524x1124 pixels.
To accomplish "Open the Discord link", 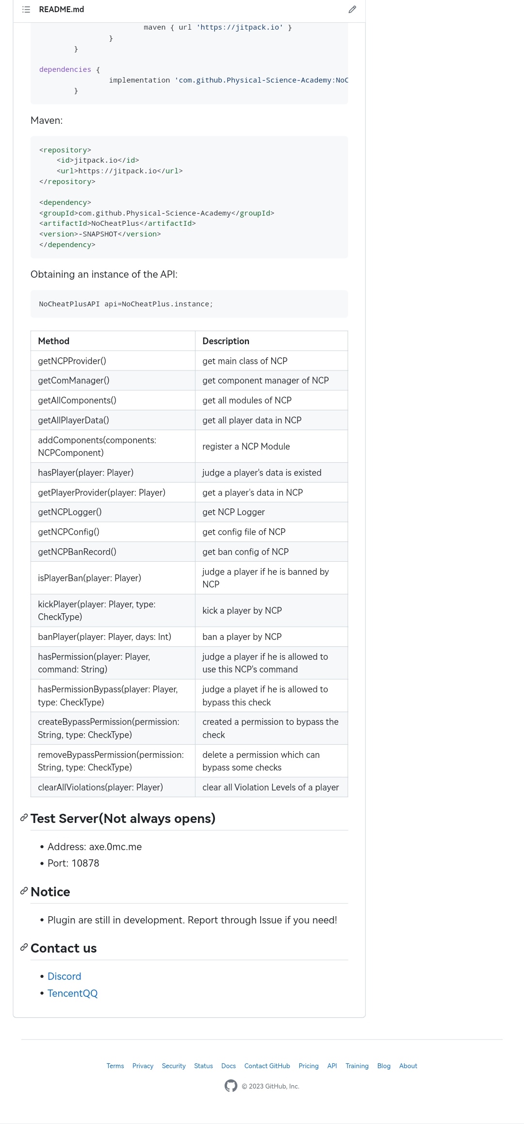I will point(64,976).
